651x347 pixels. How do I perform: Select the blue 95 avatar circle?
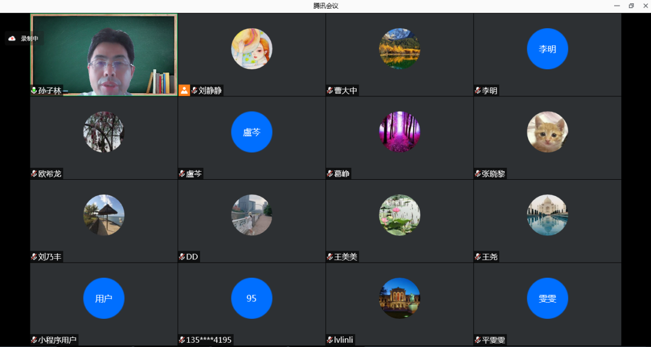(252, 298)
